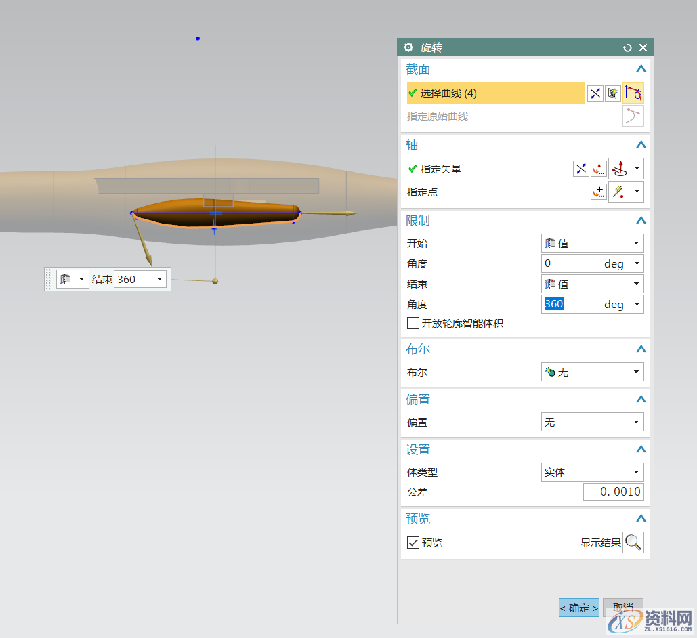
Task: Open the 体类型 dropdown showing 实体
Action: point(592,471)
